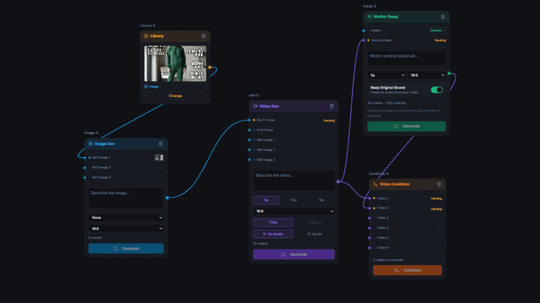This screenshot has width=540, height=303.
Task: Open the None style dropdown in Image Gen
Action: (126, 217)
